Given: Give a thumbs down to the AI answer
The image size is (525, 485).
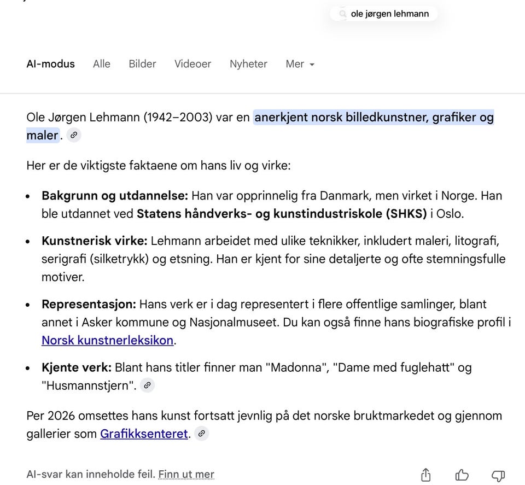Looking at the screenshot, I should click(x=498, y=475).
